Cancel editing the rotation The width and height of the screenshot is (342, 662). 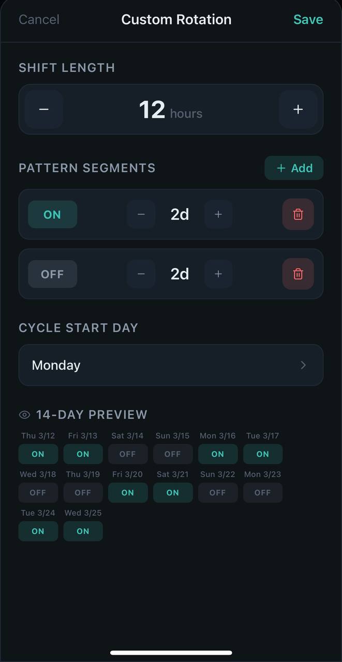pos(39,19)
